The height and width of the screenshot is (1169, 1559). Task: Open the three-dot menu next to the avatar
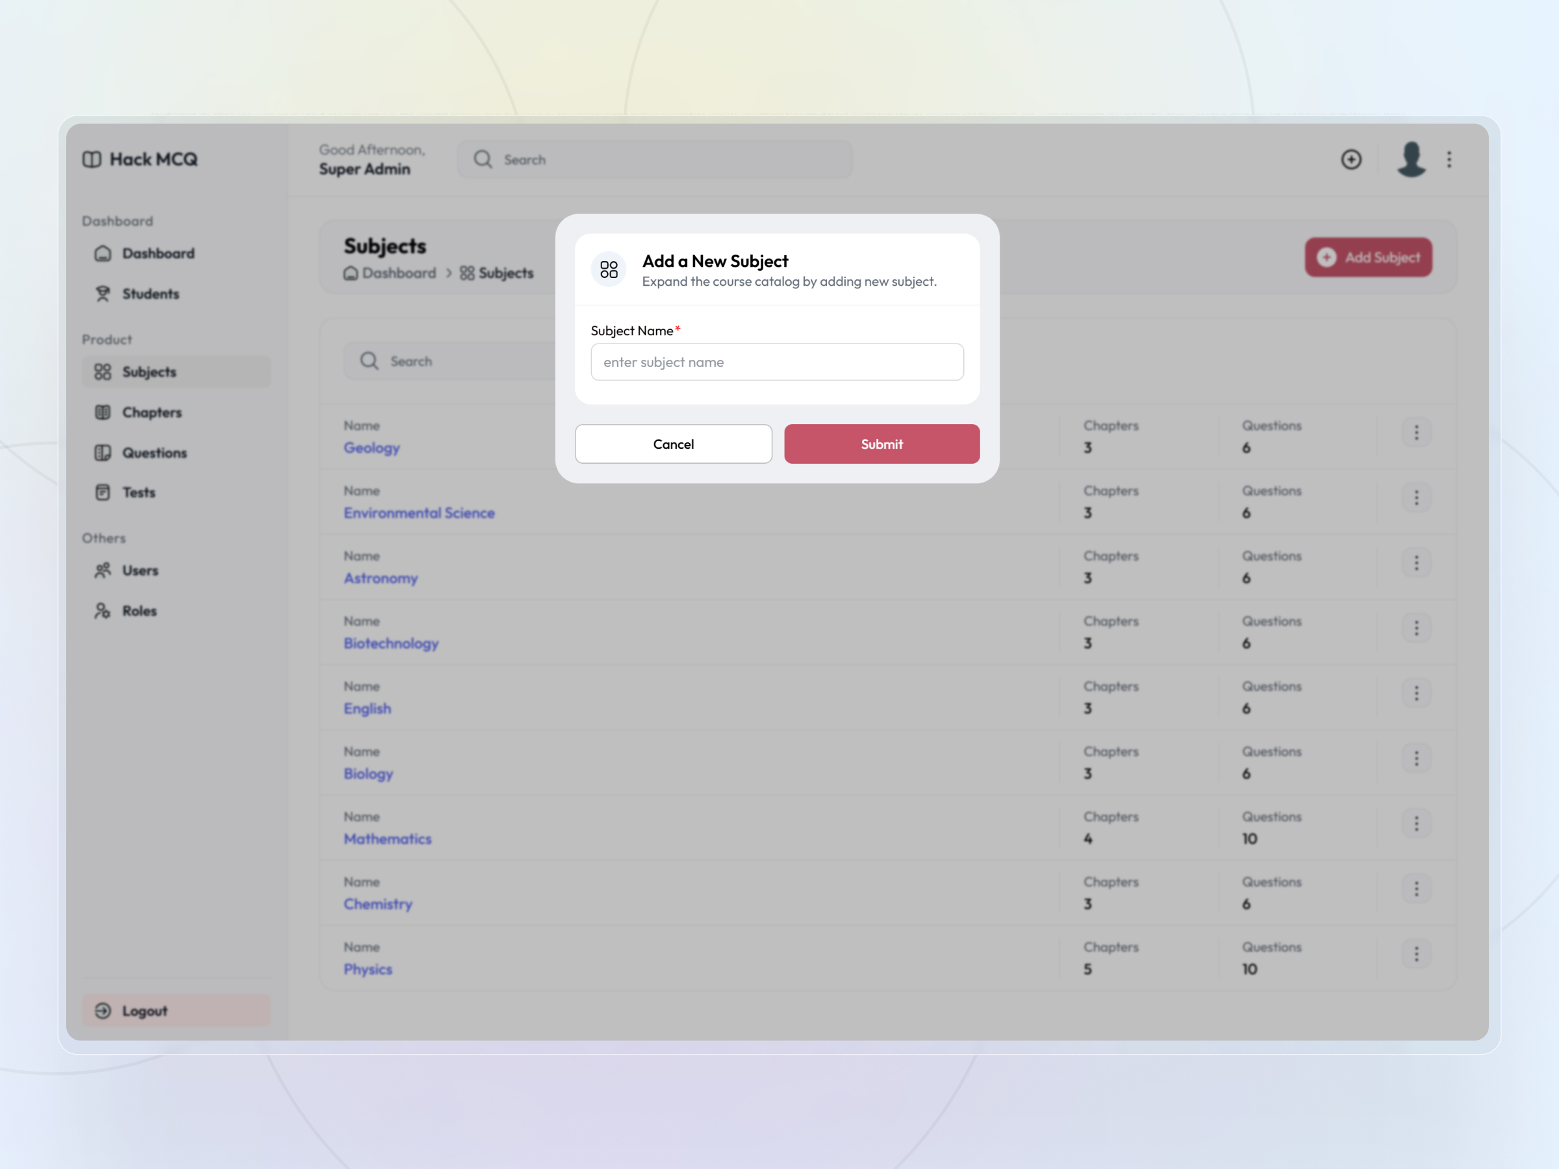[x=1450, y=159]
